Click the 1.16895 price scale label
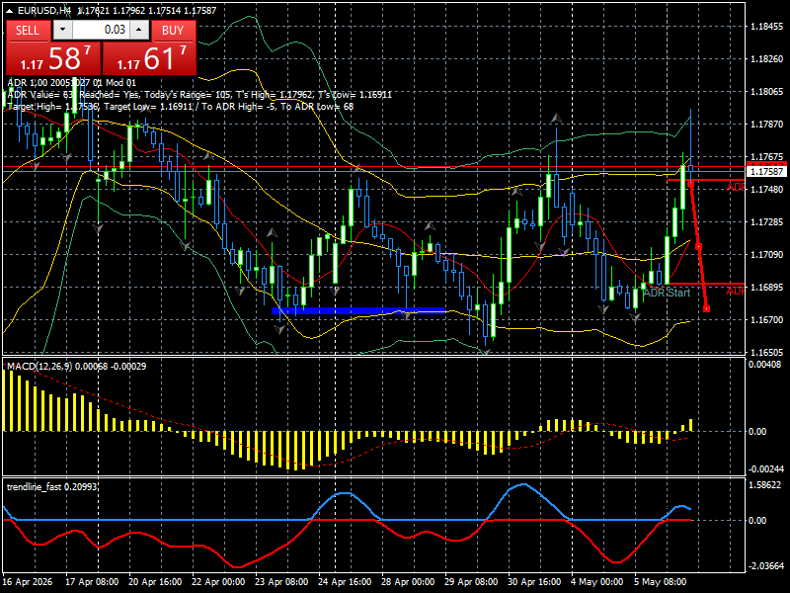This screenshot has width=790, height=593. pyautogui.click(x=766, y=287)
